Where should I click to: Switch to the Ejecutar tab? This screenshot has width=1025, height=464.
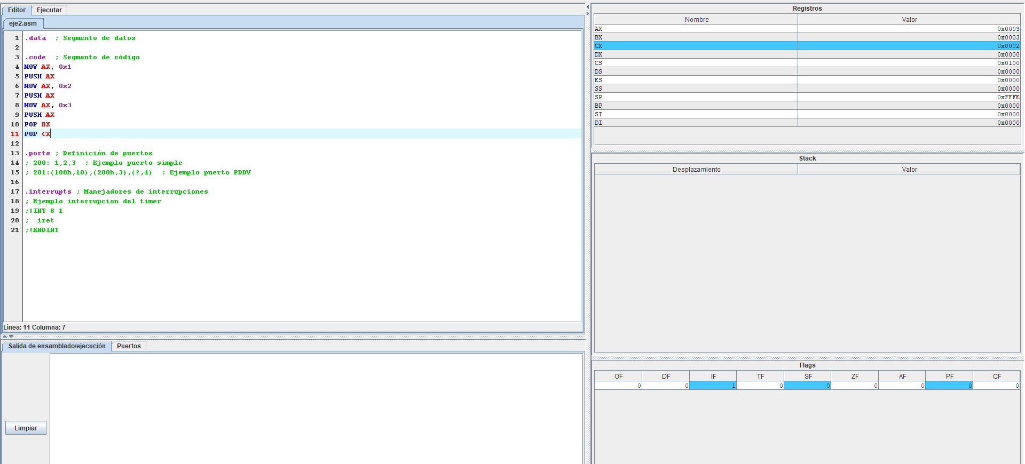click(49, 10)
